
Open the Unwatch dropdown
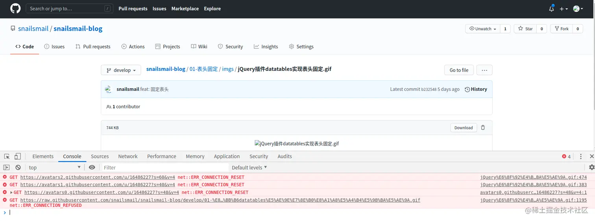pos(483,29)
